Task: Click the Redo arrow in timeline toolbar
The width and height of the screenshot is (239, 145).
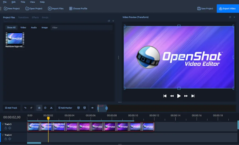Action: click(x=31, y=108)
